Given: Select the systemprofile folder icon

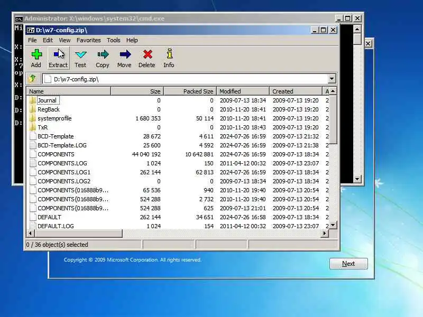Looking at the screenshot, I should point(33,118).
